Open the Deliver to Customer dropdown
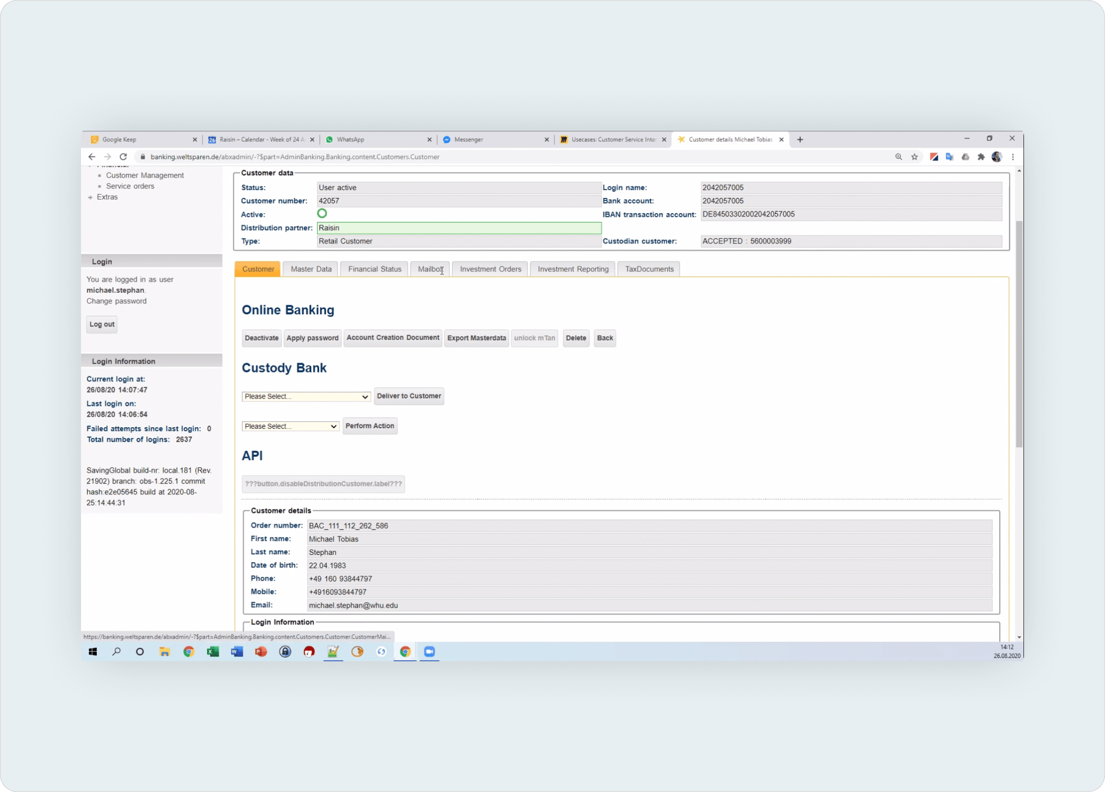This screenshot has width=1105, height=792. (x=306, y=397)
